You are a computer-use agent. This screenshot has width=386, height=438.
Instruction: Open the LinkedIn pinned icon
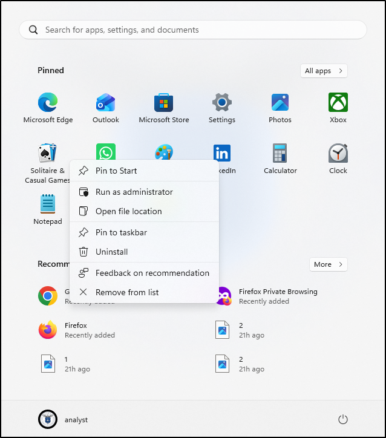coord(222,153)
